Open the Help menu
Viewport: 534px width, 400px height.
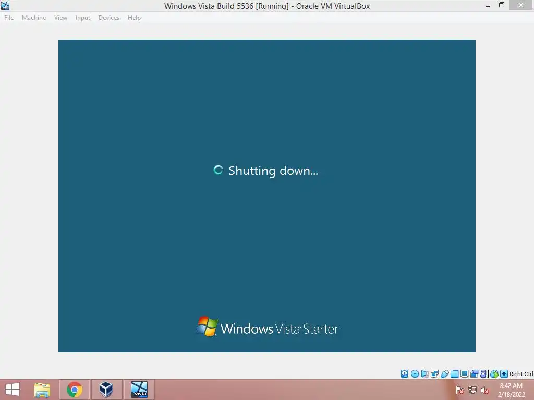[134, 18]
